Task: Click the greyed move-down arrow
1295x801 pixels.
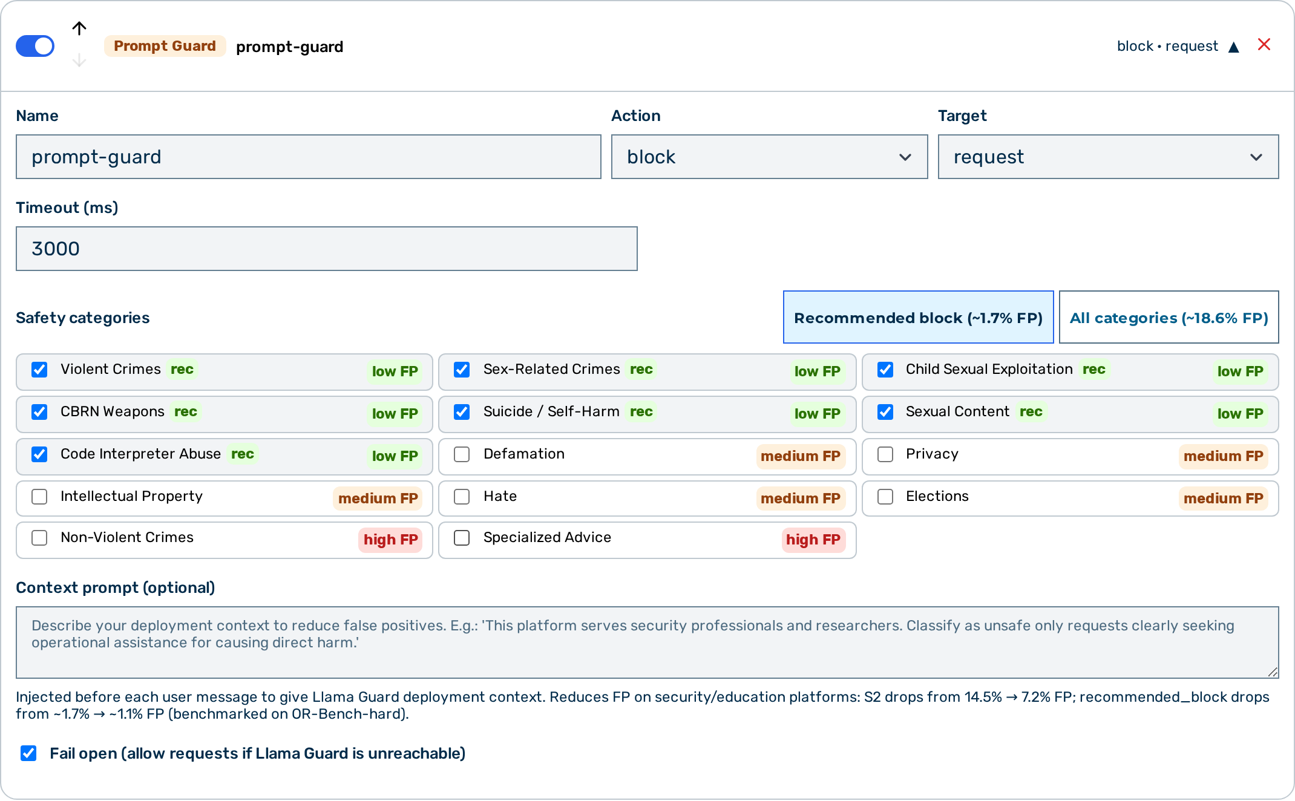Action: click(79, 60)
